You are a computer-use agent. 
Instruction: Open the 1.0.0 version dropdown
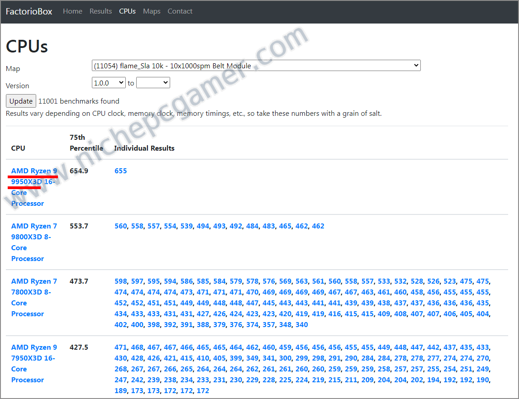pyautogui.click(x=109, y=83)
